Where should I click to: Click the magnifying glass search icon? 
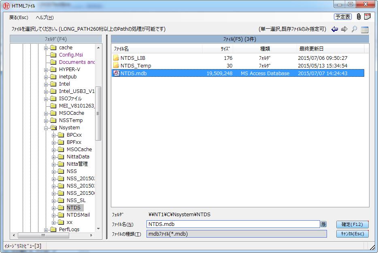(354, 29)
